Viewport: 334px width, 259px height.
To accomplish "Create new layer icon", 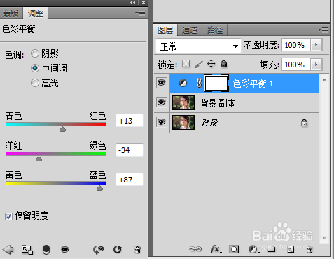I will (291, 249).
